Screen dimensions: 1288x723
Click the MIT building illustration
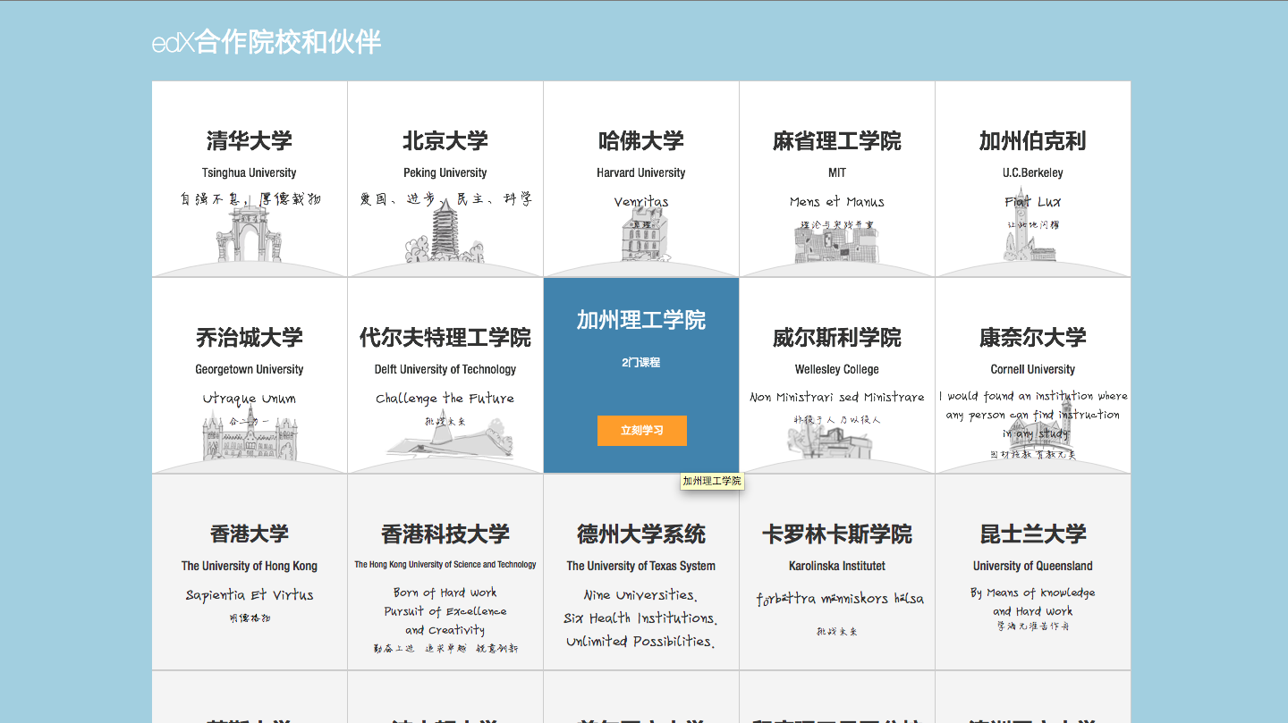[837, 243]
